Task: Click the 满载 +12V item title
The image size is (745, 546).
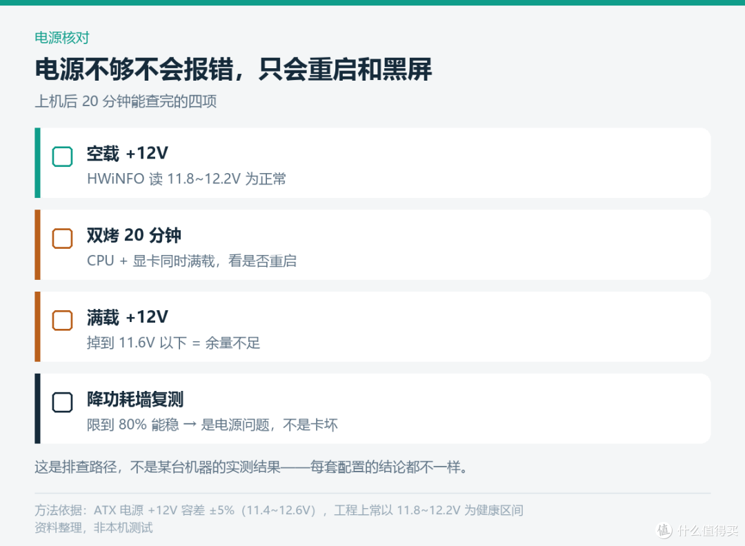Action: pos(128,317)
